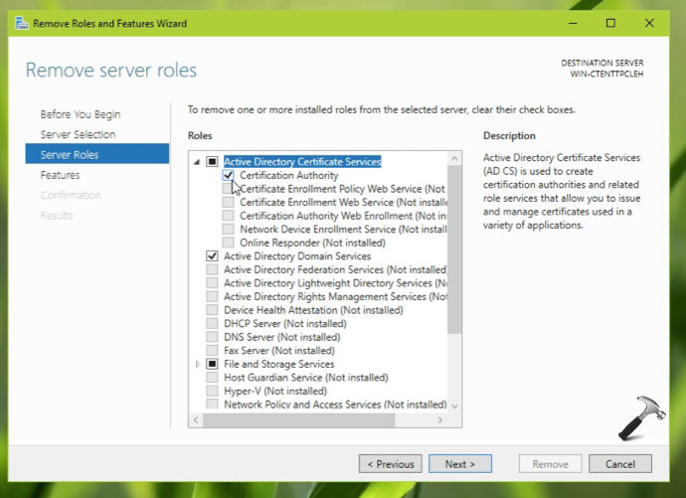
Task: Select Active Directory Domain Services label
Action: click(297, 255)
